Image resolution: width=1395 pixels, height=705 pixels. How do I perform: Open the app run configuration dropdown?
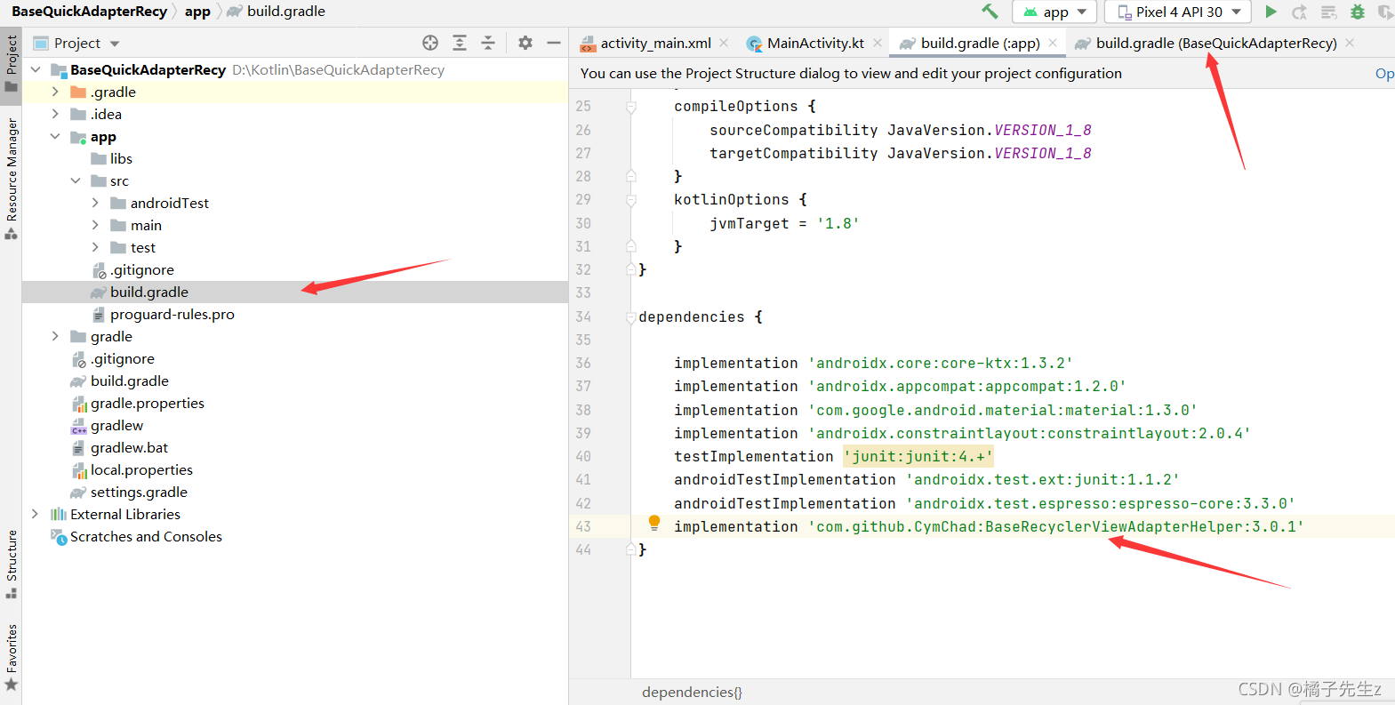[1055, 12]
